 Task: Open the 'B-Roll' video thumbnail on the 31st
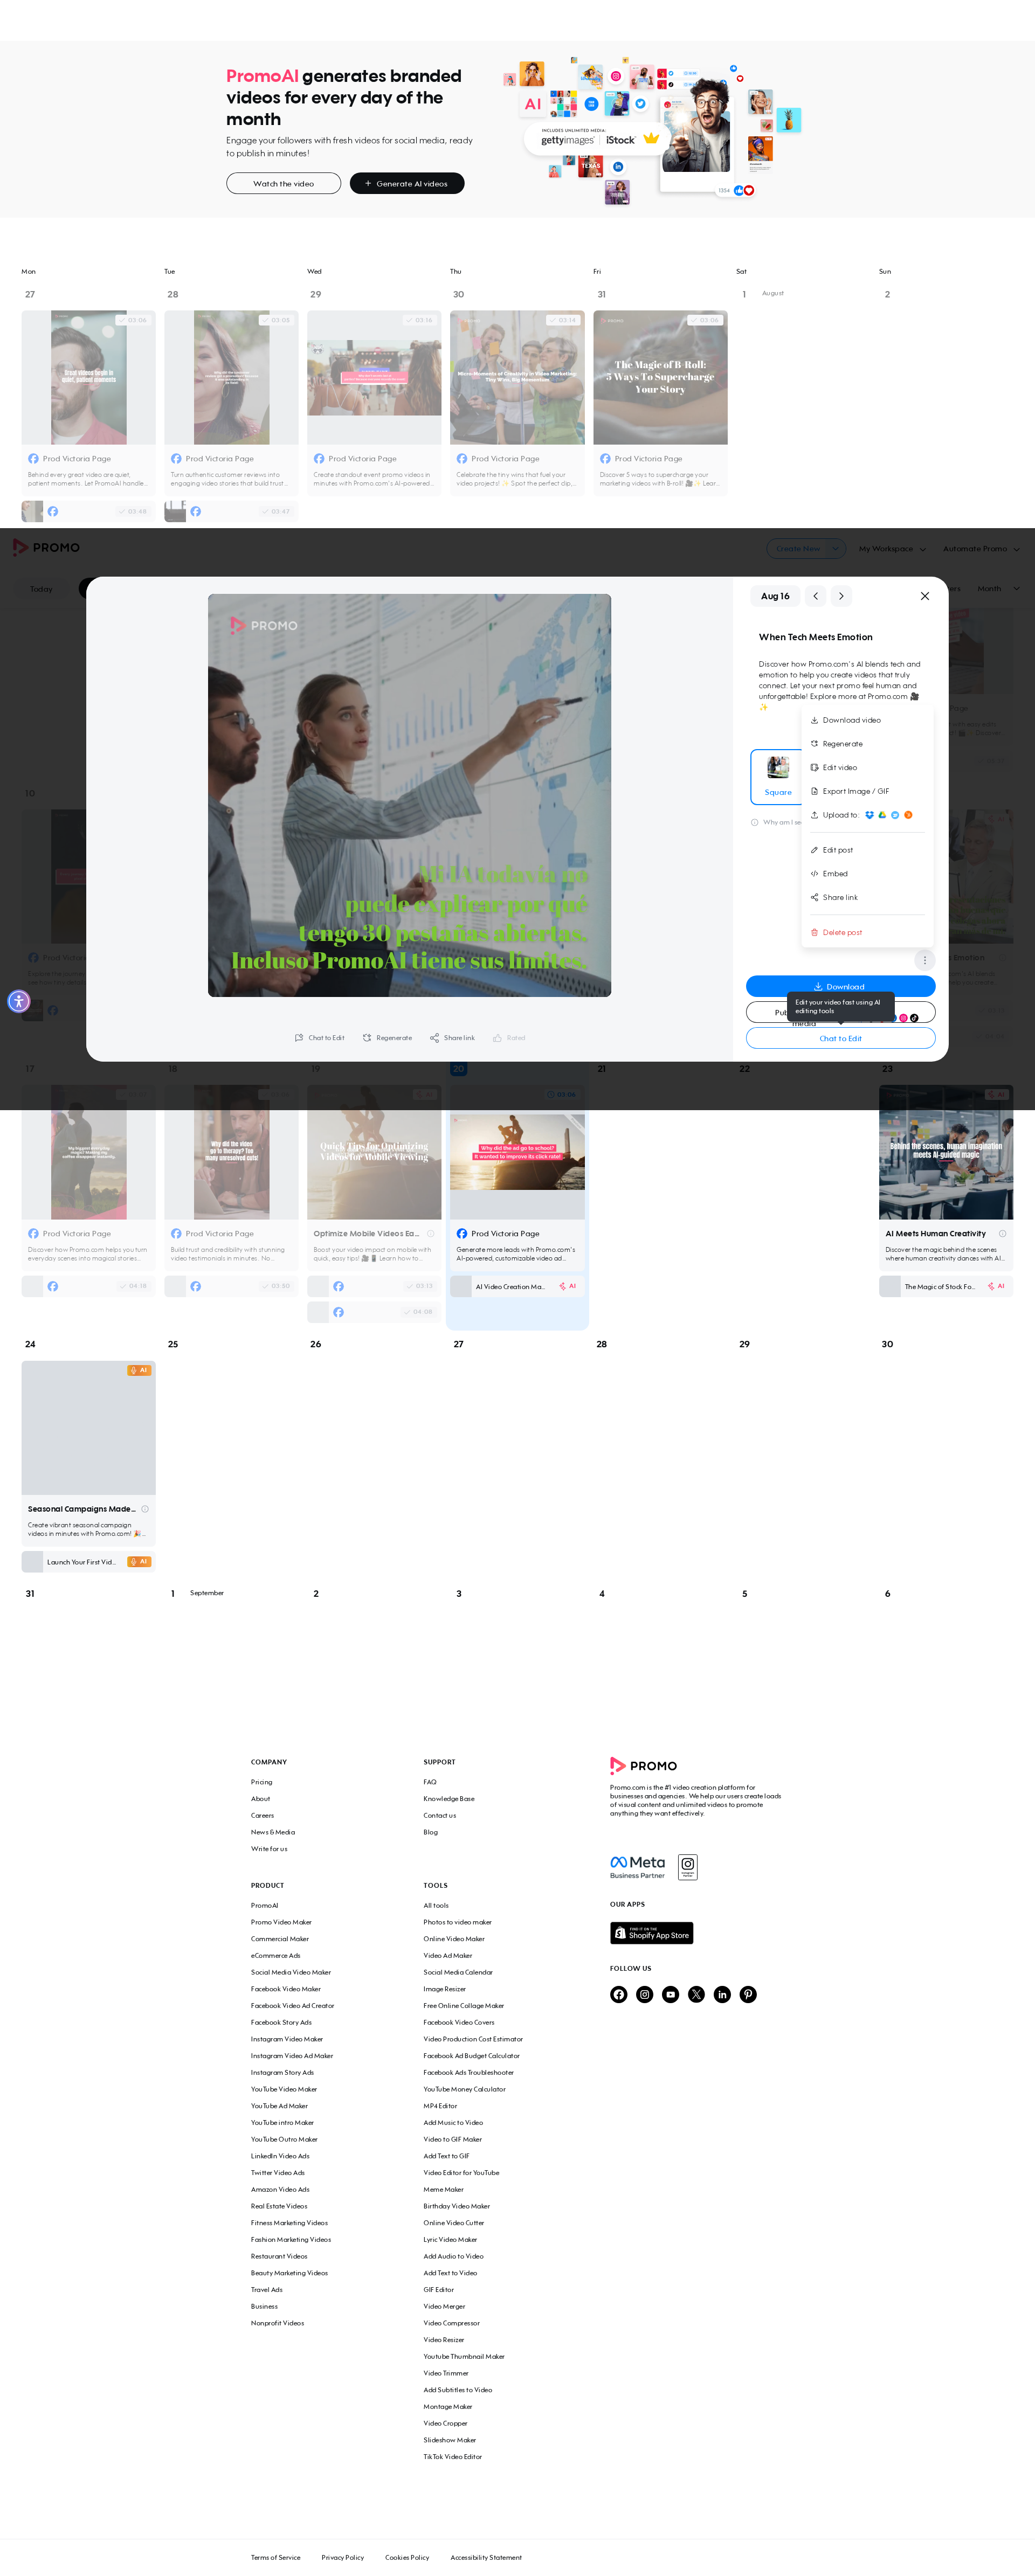click(660, 377)
